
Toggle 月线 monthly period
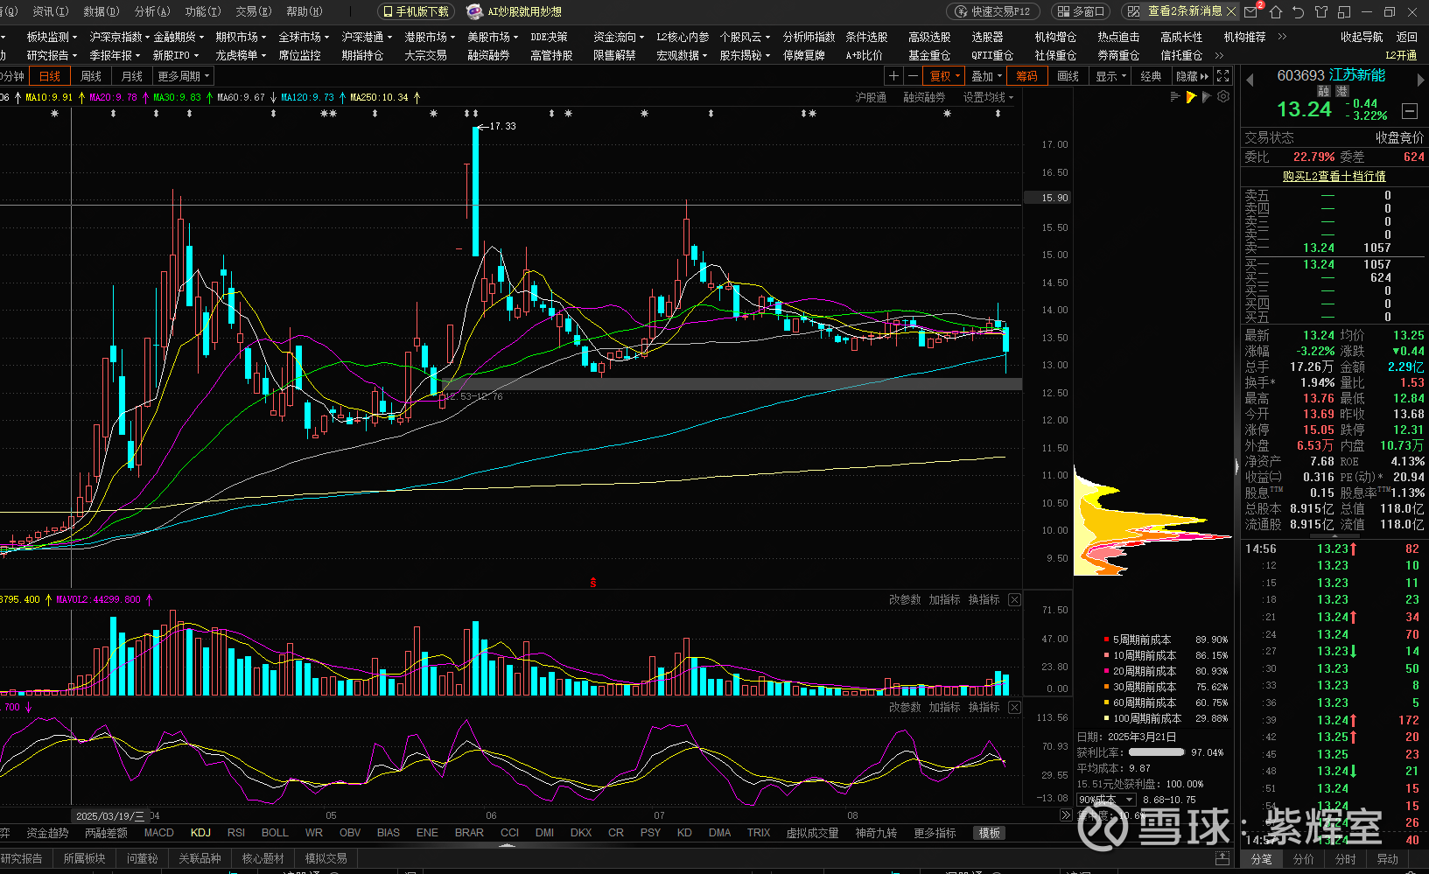[x=132, y=76]
